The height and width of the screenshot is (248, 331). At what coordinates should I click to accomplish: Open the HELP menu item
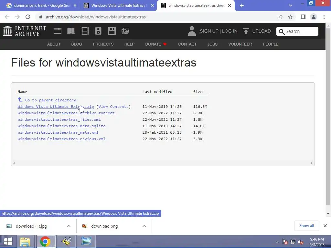tap(129, 44)
